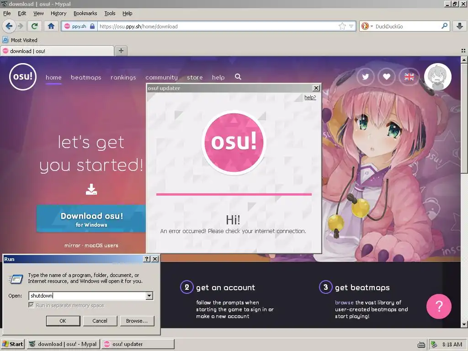Click the osu! logo in the site header

point(23,77)
